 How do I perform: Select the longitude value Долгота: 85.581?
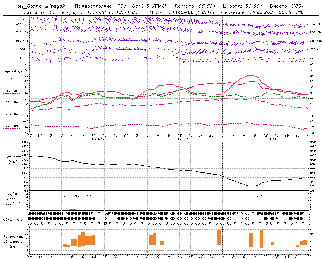coord(195,6)
